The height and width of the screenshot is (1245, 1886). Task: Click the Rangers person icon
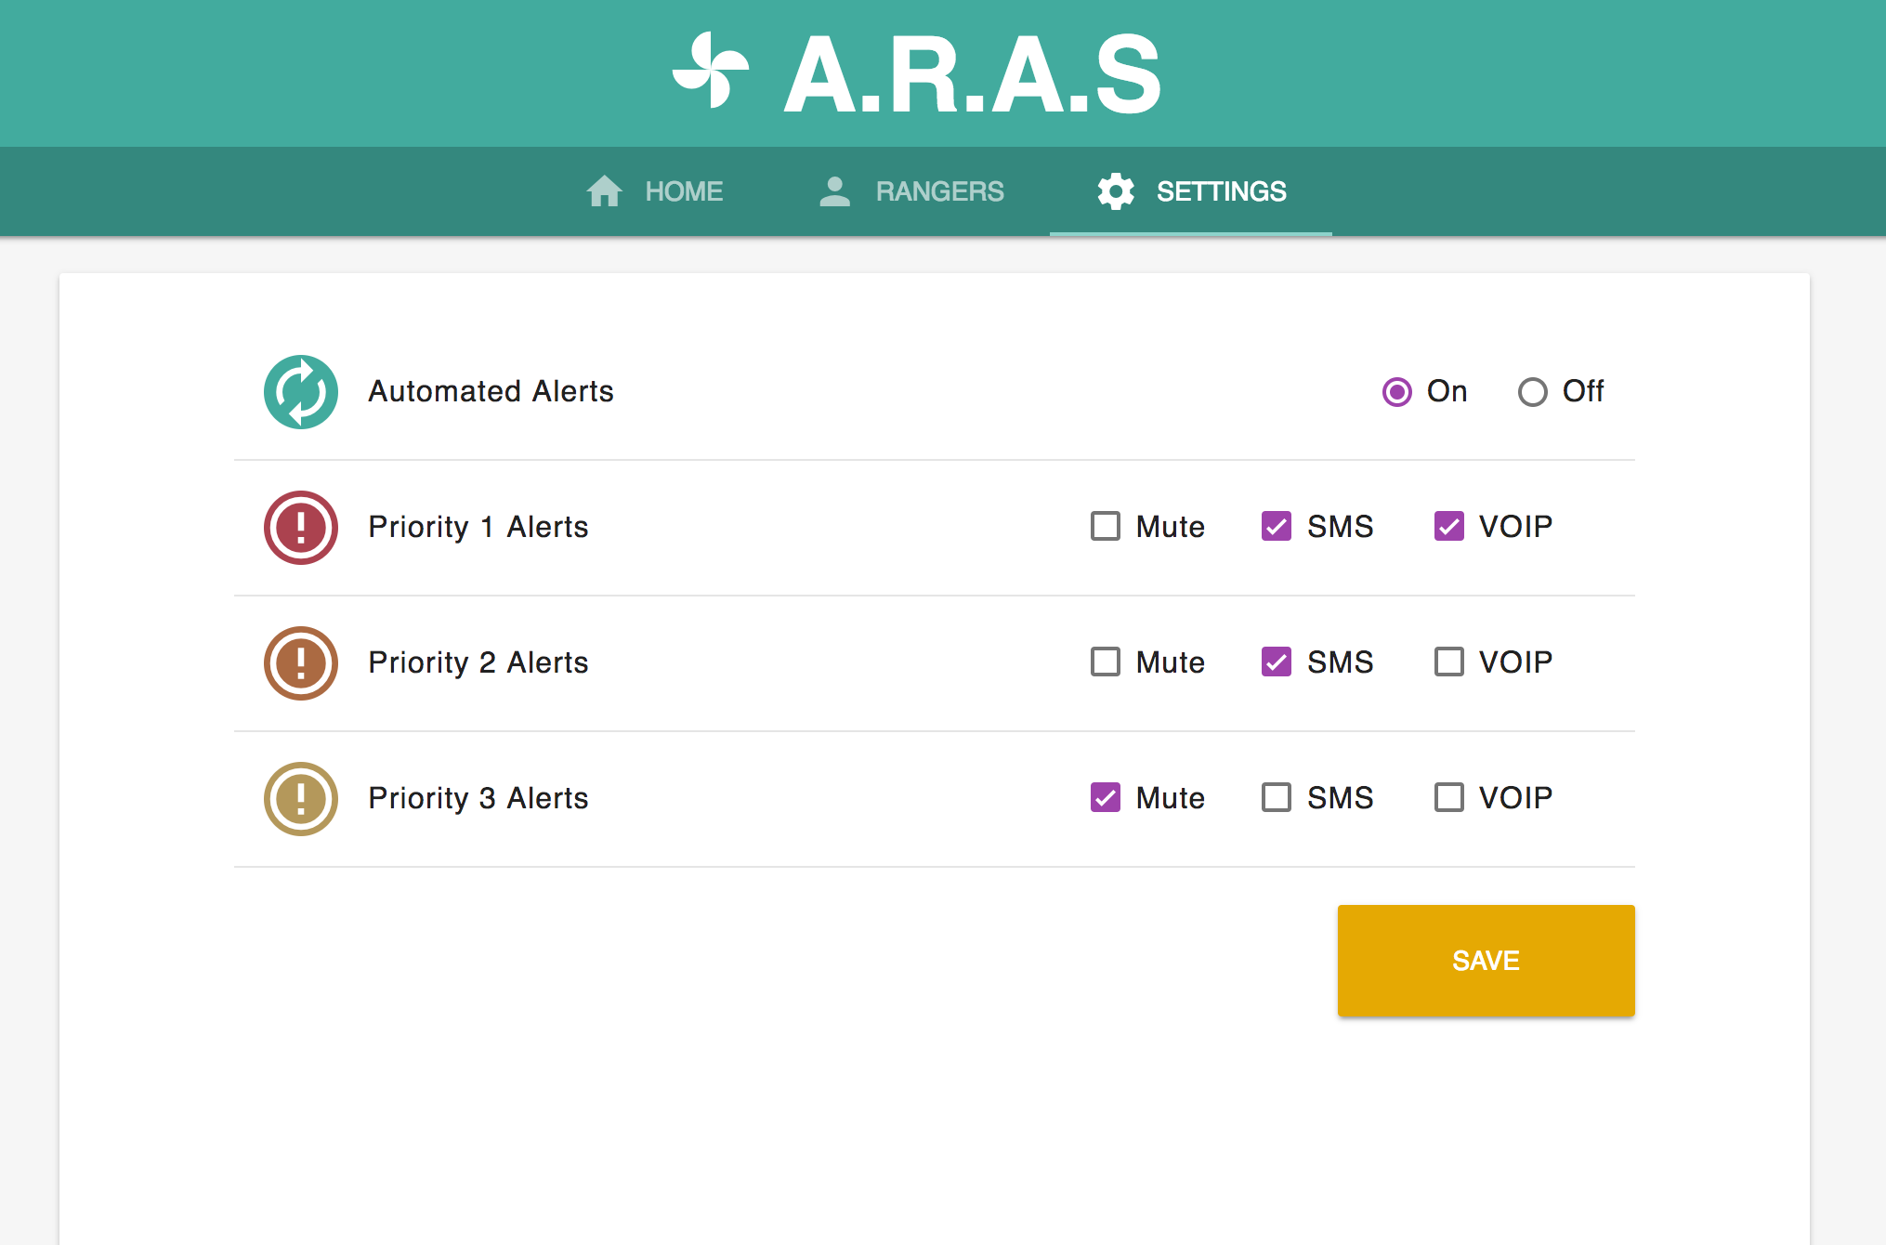coord(834,191)
